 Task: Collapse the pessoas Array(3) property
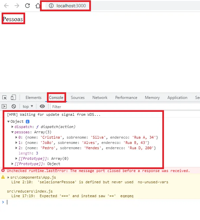12,132
